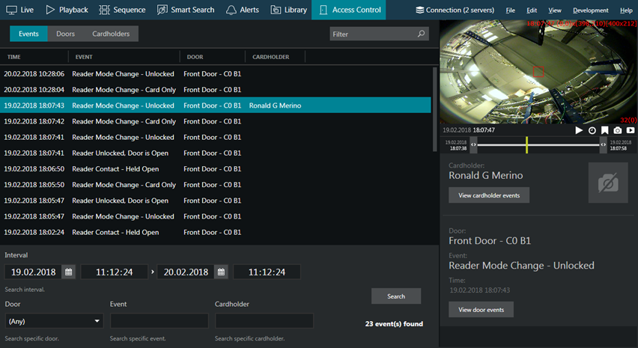Screen dimensions: 638x348
Task: Show the Events sub-tab
Action: click(28, 34)
